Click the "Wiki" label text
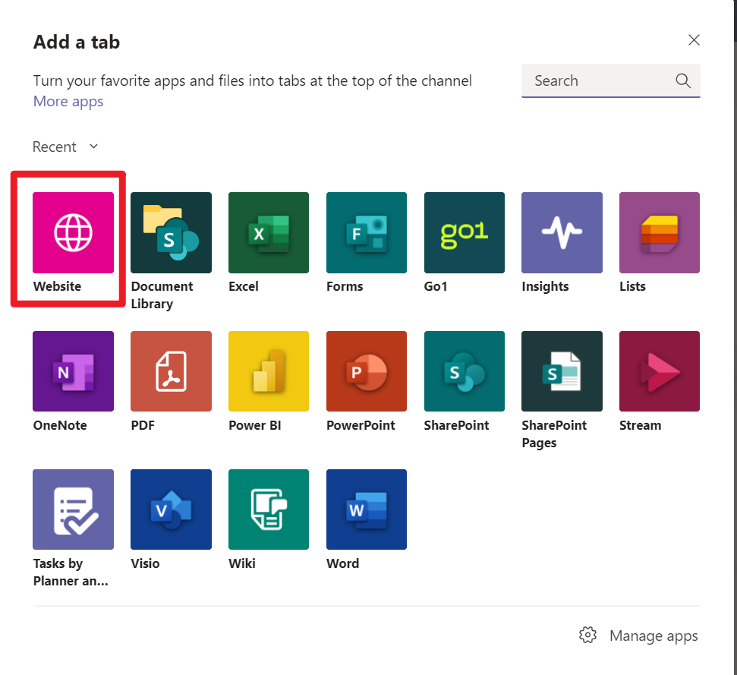Viewport: 737px width, 675px height. pos(242,563)
